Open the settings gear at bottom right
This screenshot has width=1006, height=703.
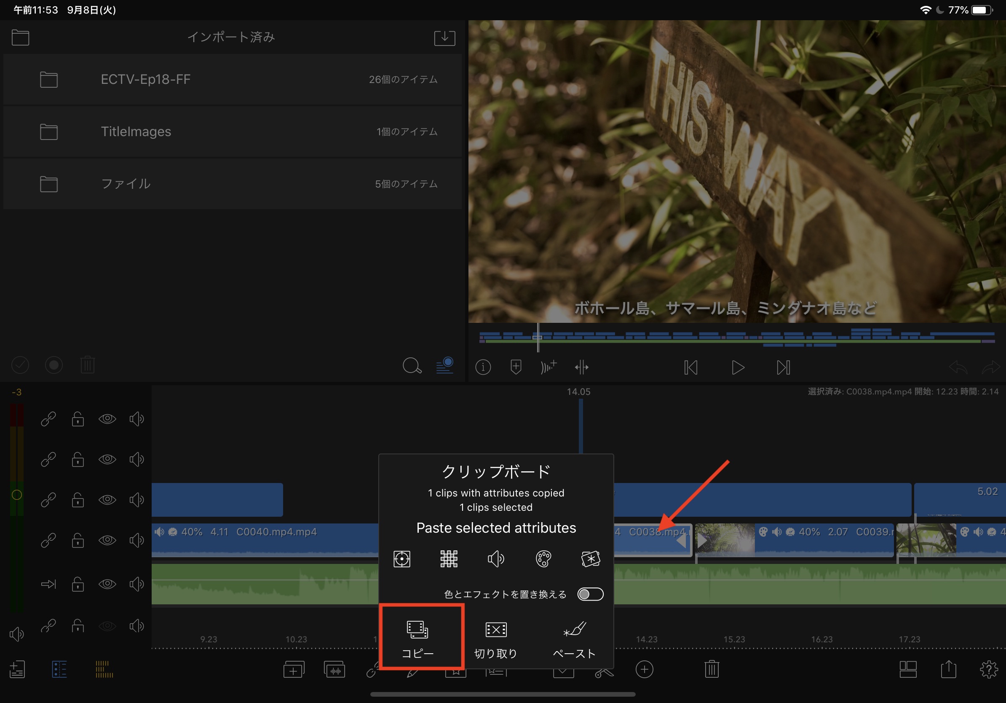pyautogui.click(x=988, y=669)
